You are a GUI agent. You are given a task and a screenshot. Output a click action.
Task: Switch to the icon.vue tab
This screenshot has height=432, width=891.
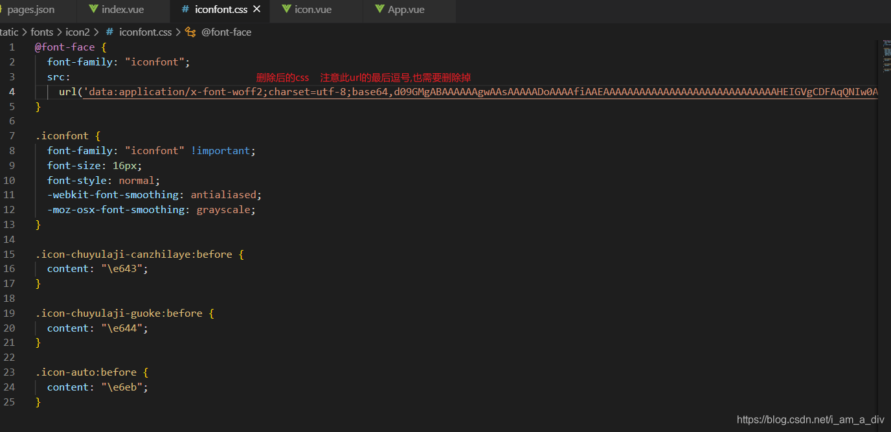pyautogui.click(x=313, y=10)
